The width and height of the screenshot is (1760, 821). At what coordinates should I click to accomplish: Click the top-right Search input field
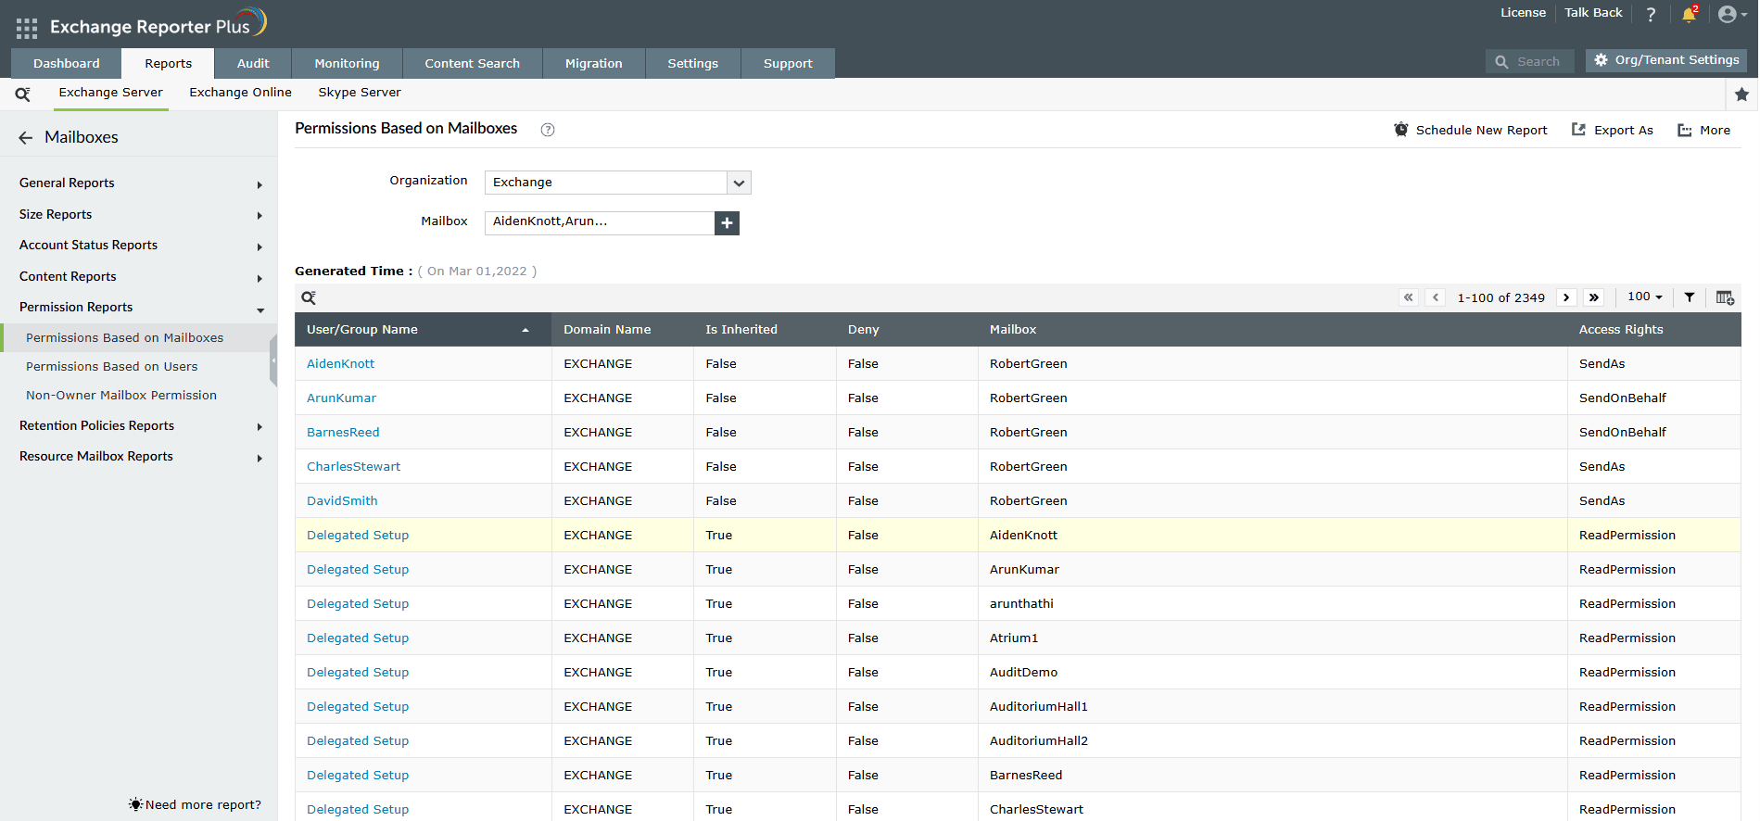pyautogui.click(x=1538, y=62)
